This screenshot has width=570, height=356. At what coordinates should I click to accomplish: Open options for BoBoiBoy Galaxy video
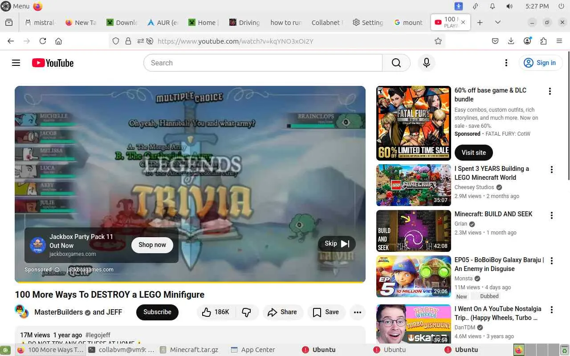click(552, 261)
